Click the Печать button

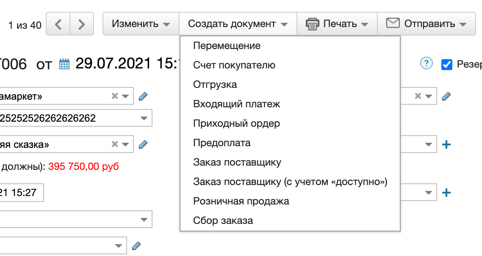coord(337,24)
